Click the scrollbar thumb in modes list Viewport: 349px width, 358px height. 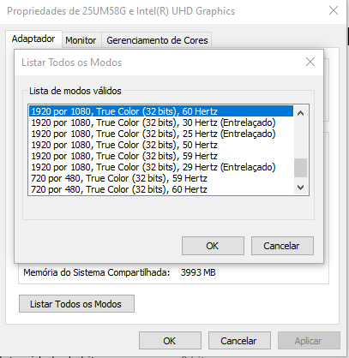pyautogui.click(x=300, y=168)
